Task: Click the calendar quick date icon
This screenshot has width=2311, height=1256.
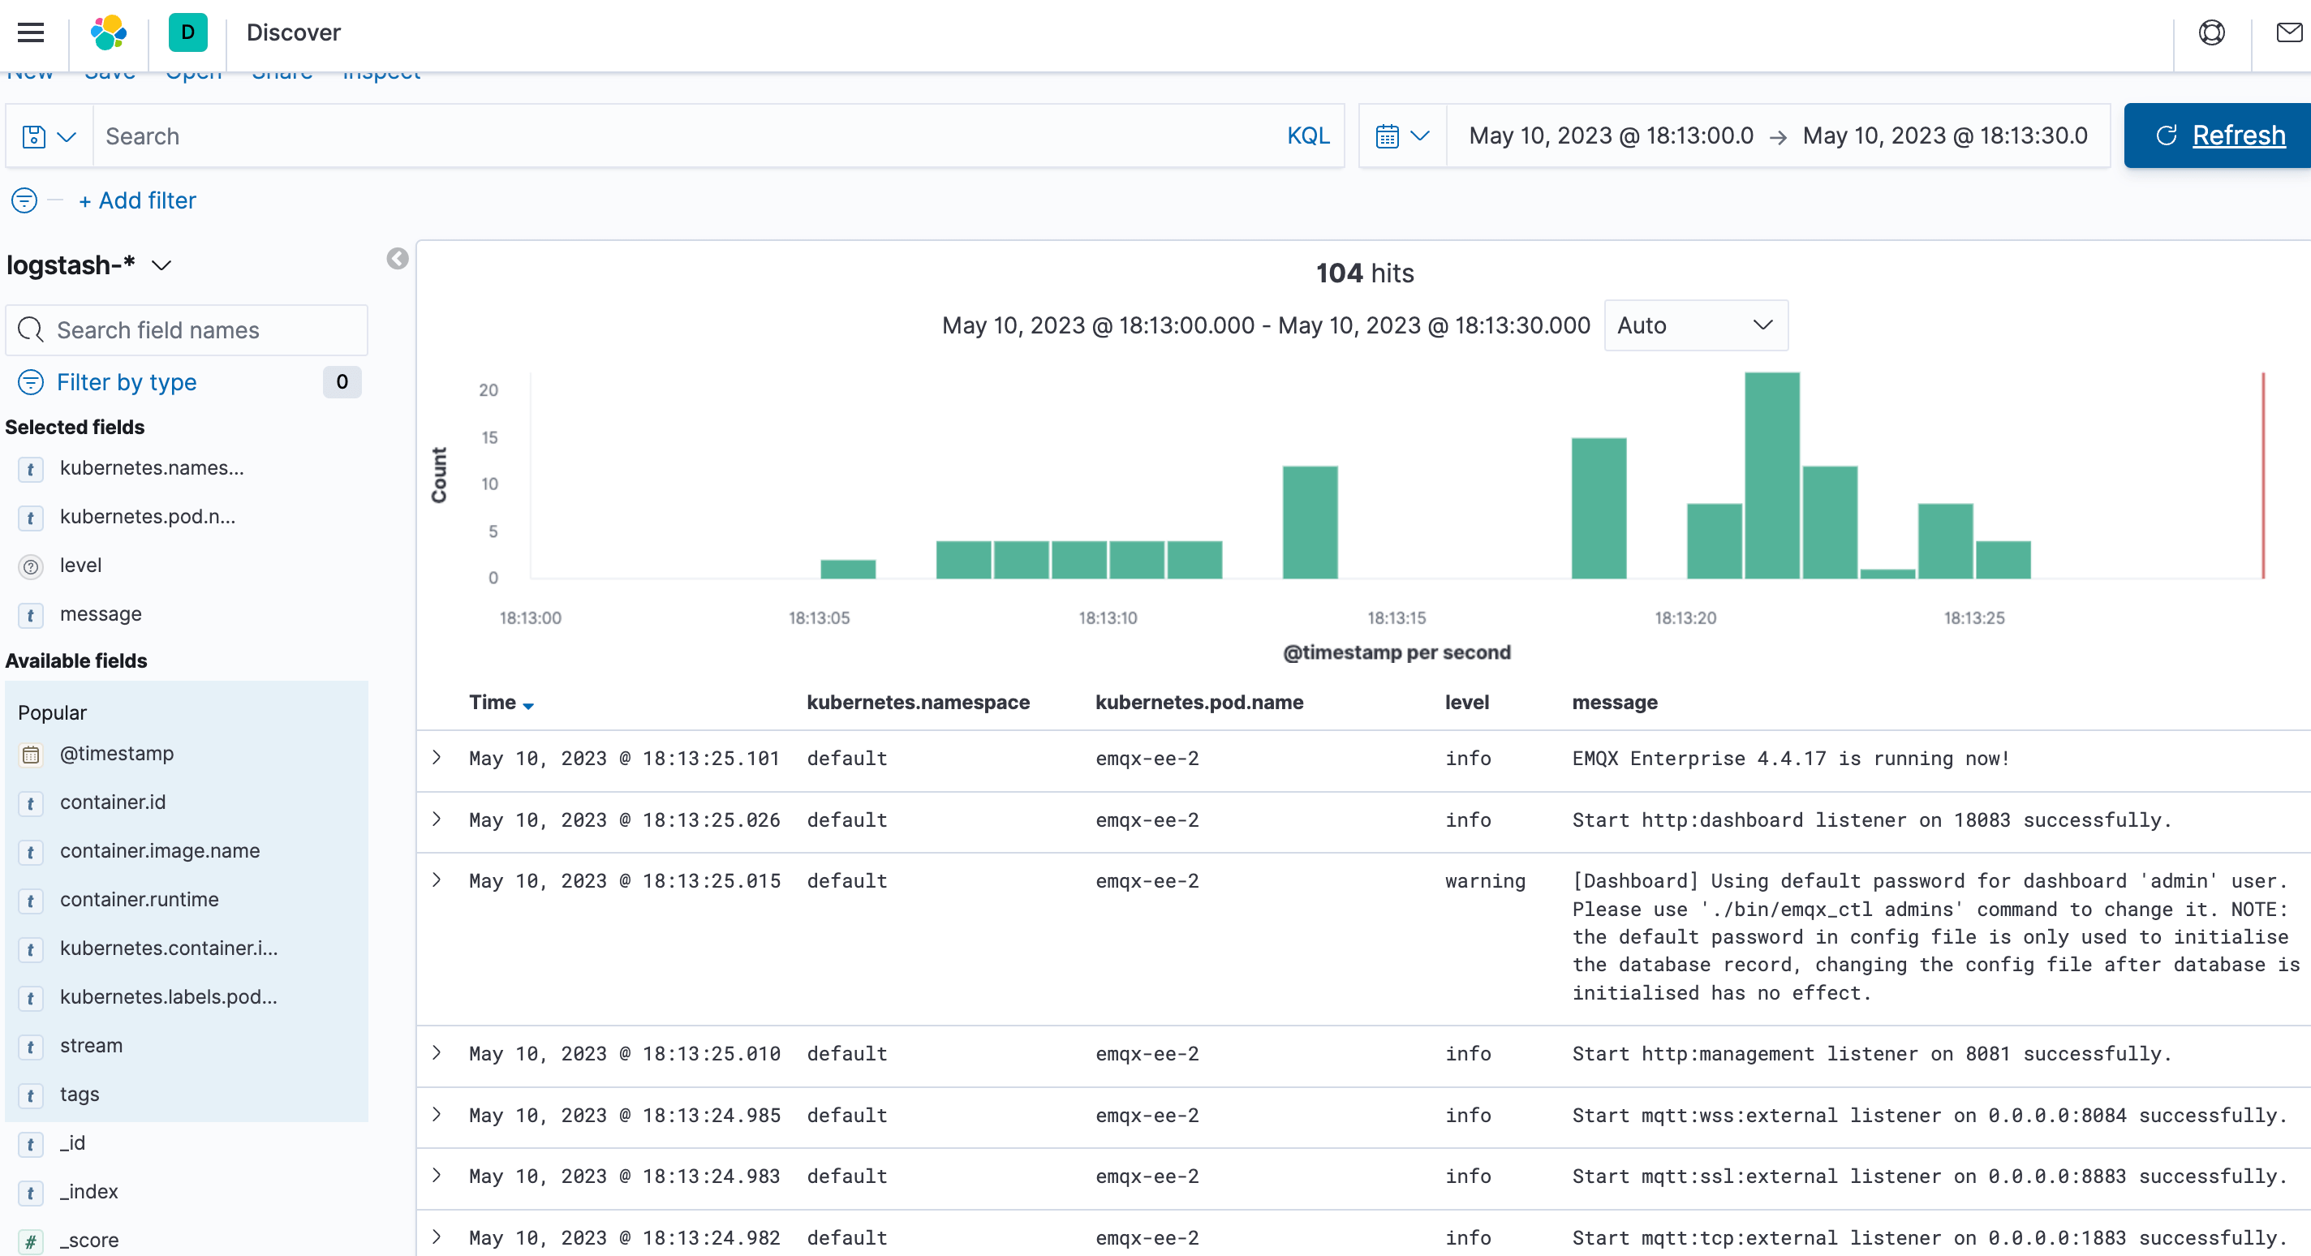Action: (1401, 136)
